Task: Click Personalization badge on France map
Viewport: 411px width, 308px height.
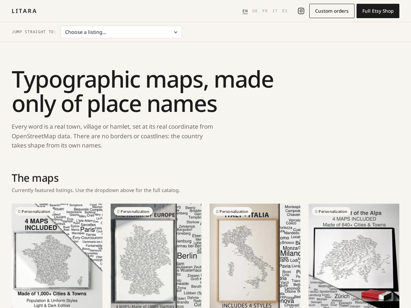Action: (x=35, y=211)
